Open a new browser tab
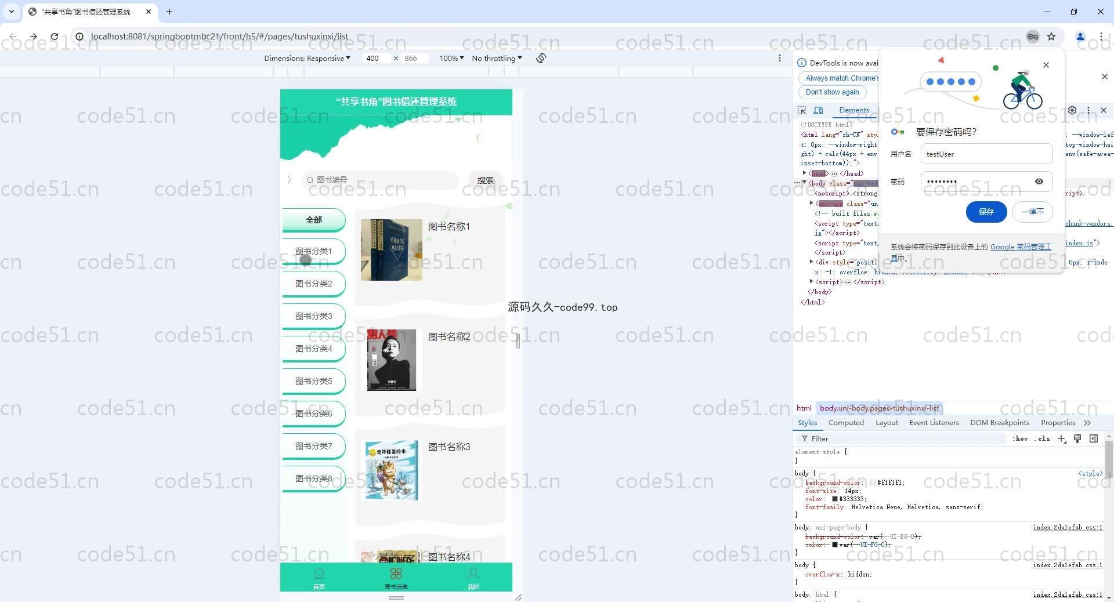Image resolution: width=1114 pixels, height=602 pixels. (169, 12)
